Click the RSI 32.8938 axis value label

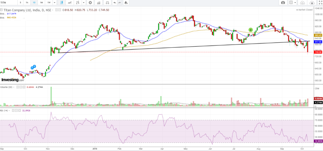point(318,141)
